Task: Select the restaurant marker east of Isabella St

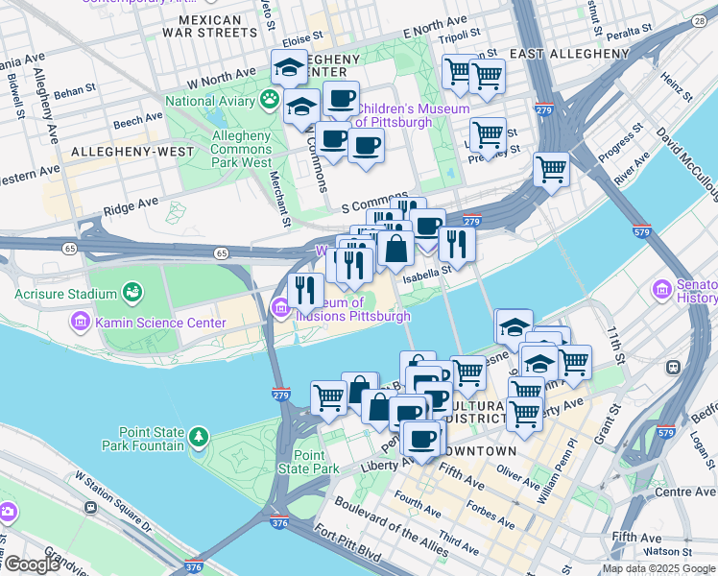Action: (x=457, y=245)
